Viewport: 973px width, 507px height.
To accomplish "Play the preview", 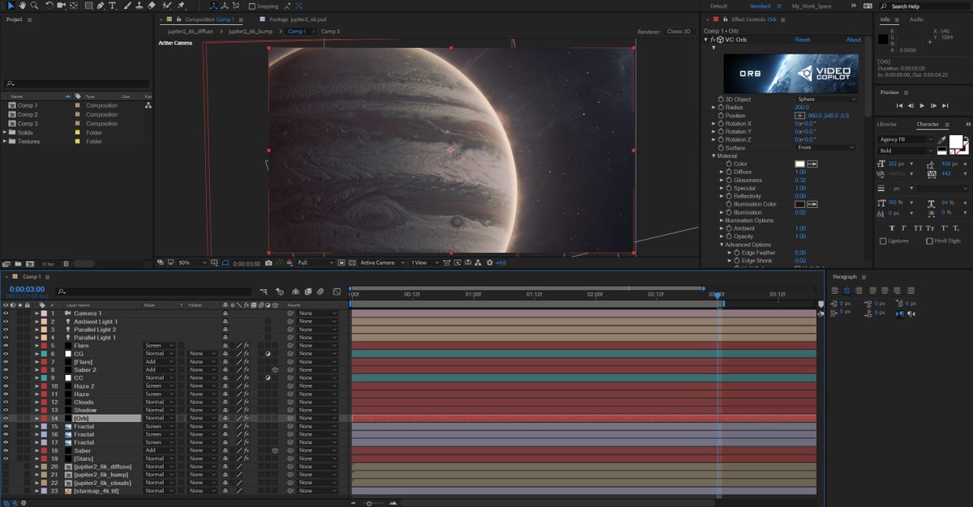I will (x=922, y=105).
